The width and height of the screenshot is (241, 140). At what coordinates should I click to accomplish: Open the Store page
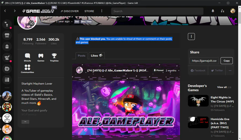[x=89, y=11]
